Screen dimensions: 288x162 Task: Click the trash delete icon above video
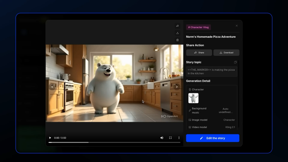pos(177,40)
